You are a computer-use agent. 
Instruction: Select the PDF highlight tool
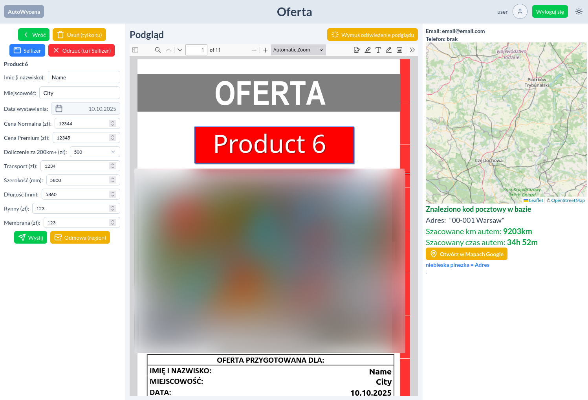point(368,50)
